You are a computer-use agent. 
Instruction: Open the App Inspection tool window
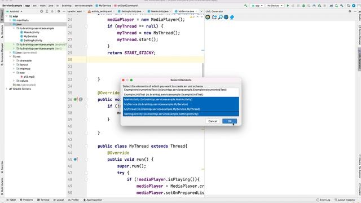tap(93, 200)
